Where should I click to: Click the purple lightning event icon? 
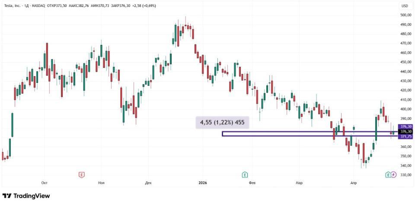pos(393,175)
